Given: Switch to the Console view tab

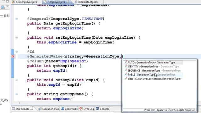Looking at the screenshot, I should point(104,109).
